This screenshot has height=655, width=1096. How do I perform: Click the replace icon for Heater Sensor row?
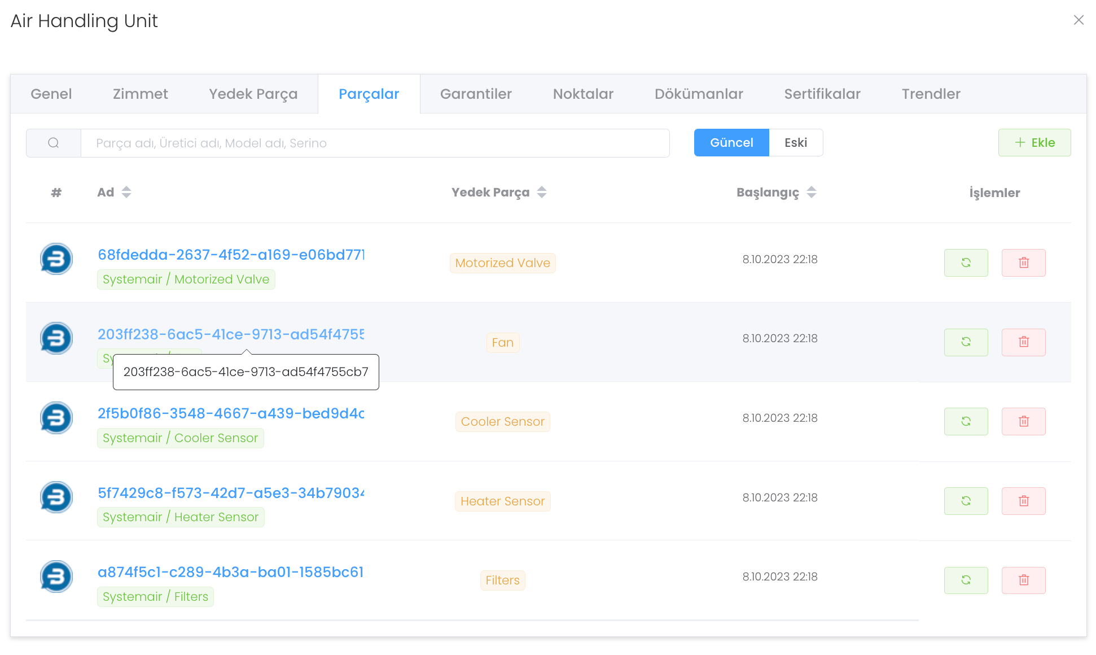click(966, 501)
